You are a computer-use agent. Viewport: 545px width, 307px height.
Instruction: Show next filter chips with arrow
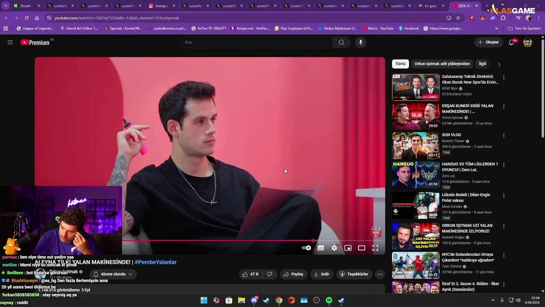[x=499, y=64]
